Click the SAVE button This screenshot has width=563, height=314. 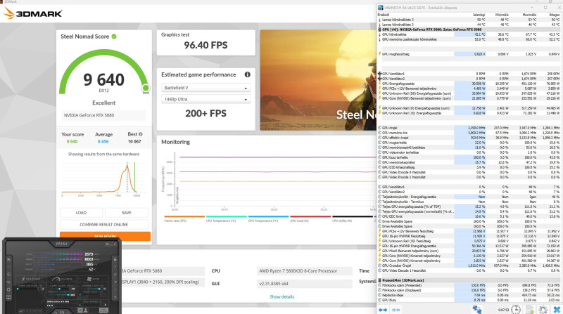click(127, 213)
